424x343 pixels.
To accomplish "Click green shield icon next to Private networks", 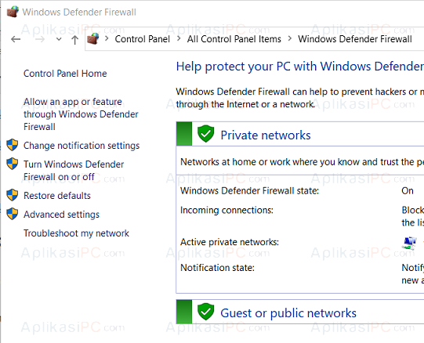I will 206,134.
